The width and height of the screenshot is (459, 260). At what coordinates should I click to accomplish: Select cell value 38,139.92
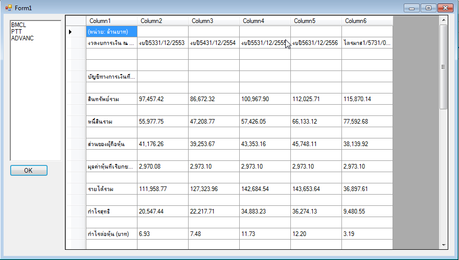[x=367, y=144]
